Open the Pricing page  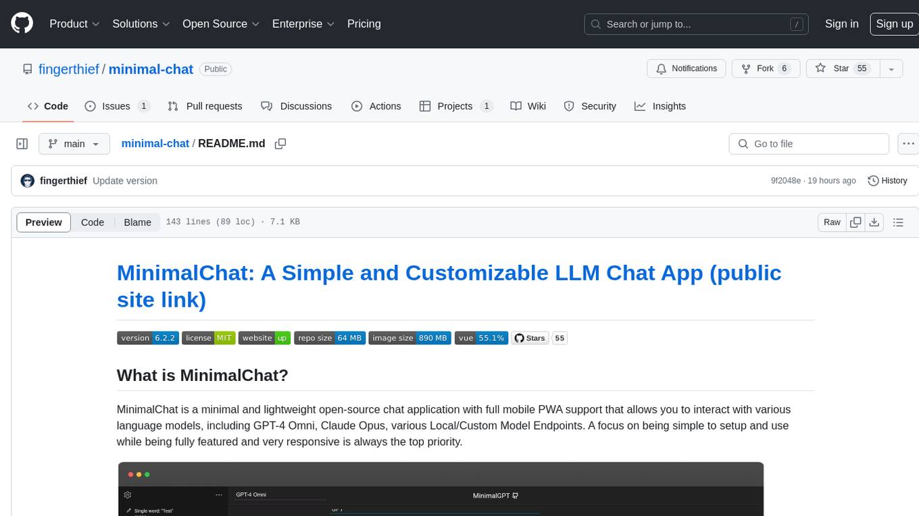click(364, 24)
